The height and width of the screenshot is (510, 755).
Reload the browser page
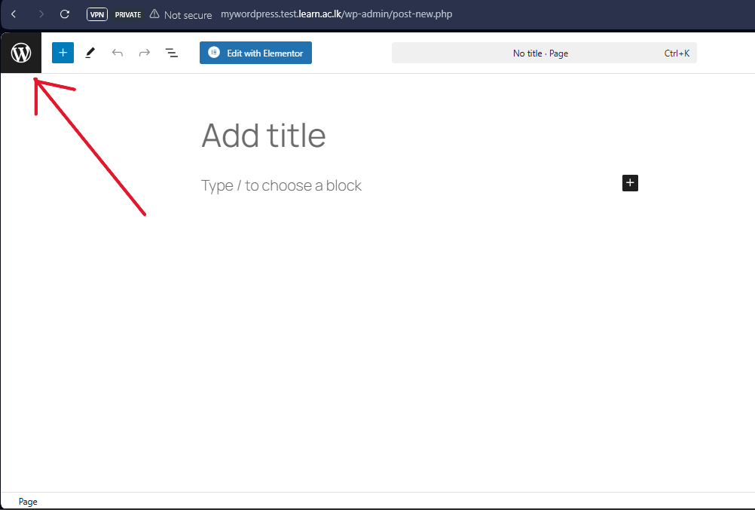tap(65, 14)
